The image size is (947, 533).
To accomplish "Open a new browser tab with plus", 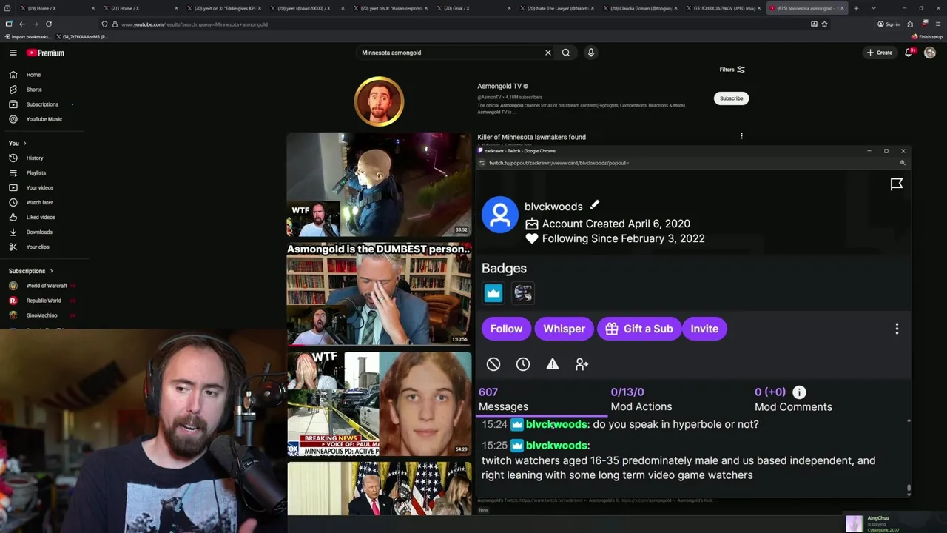I will [856, 8].
